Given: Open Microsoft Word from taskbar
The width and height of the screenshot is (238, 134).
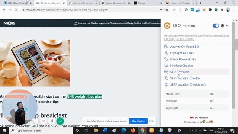Looking at the screenshot, I should [105, 130].
